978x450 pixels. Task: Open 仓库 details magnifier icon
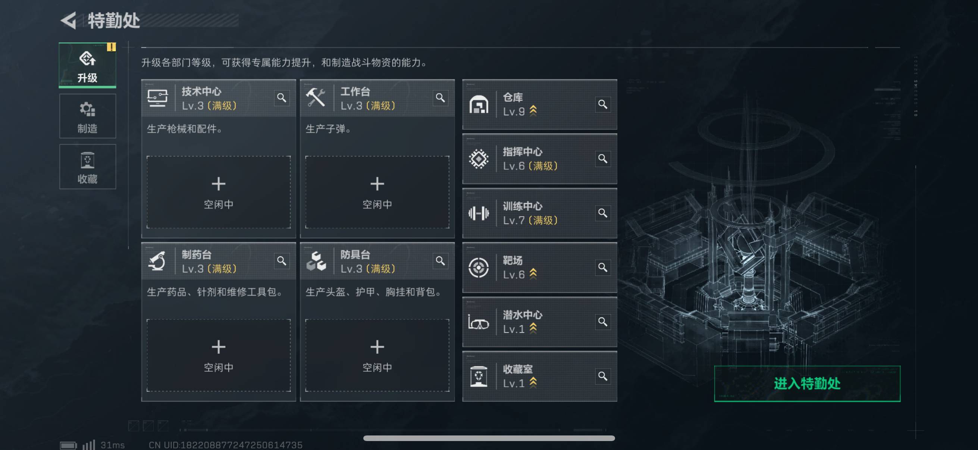603,104
